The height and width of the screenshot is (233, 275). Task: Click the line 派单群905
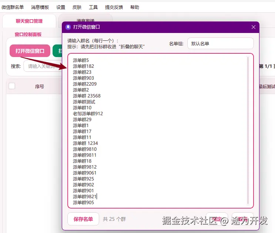pyautogui.click(x=83, y=203)
